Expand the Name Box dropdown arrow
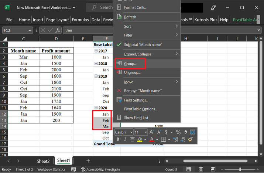 pos(30,30)
